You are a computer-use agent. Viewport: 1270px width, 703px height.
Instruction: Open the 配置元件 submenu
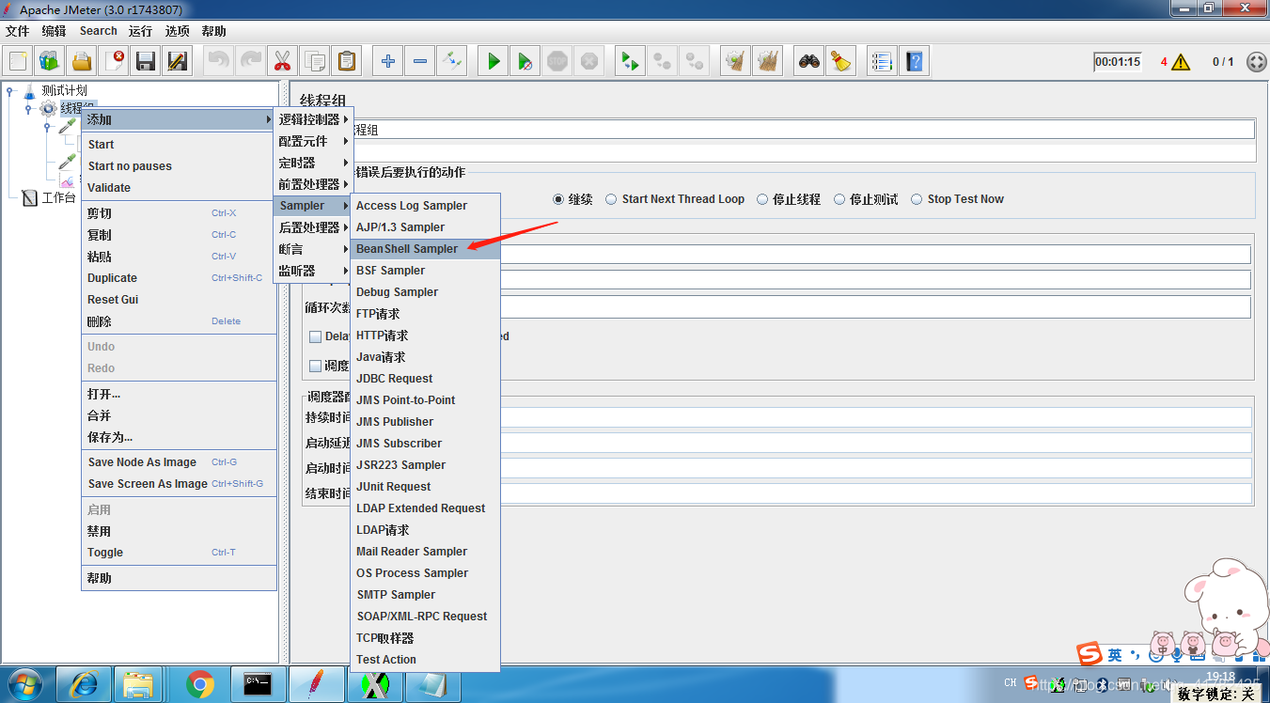(x=313, y=141)
